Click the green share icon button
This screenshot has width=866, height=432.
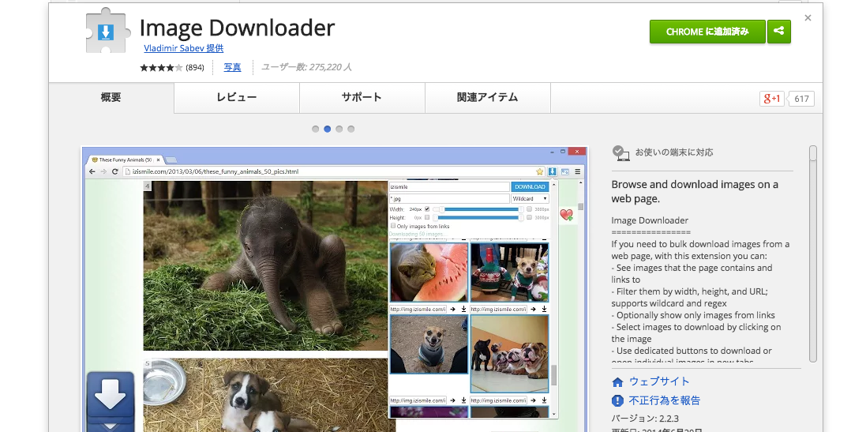point(778,32)
